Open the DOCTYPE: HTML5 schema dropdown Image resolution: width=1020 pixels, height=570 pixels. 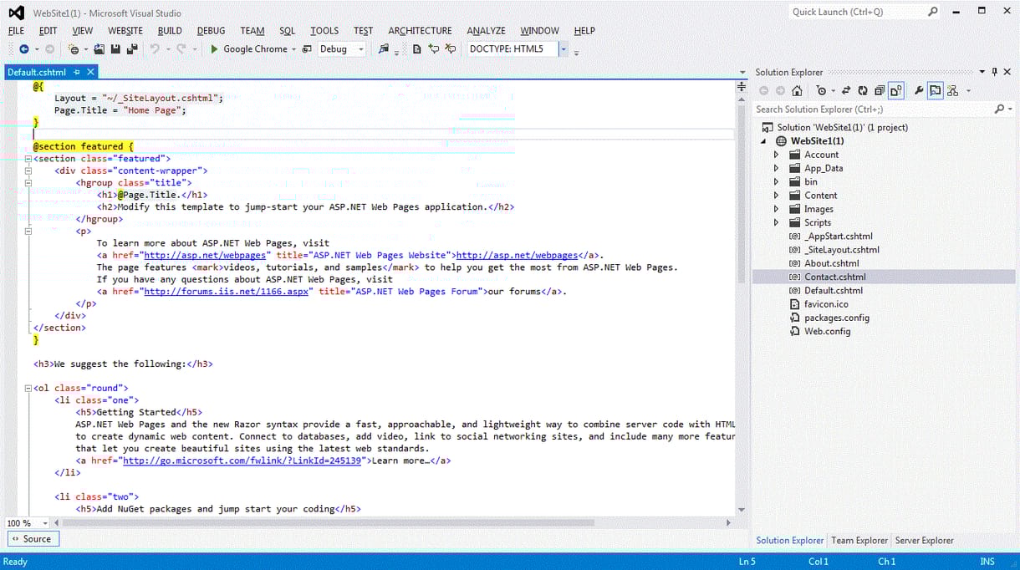pos(564,49)
